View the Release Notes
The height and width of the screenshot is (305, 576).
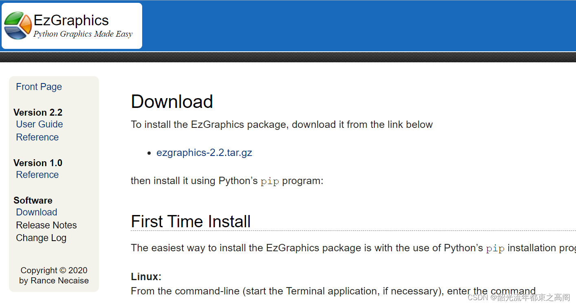point(46,225)
